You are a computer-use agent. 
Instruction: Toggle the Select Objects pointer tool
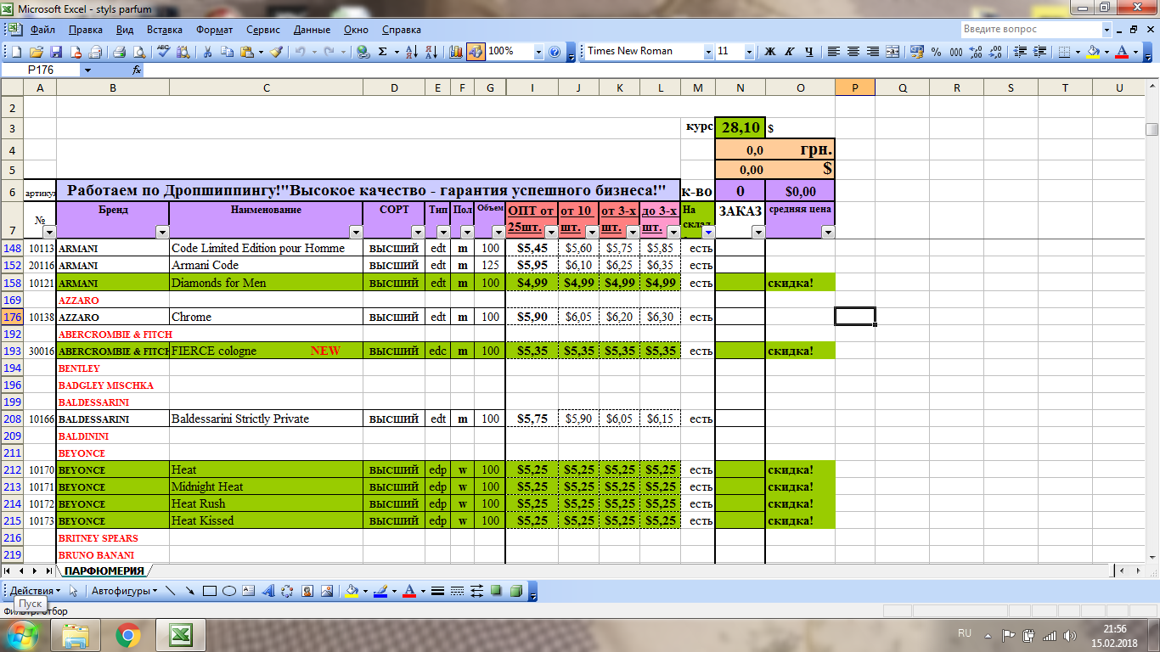73,591
